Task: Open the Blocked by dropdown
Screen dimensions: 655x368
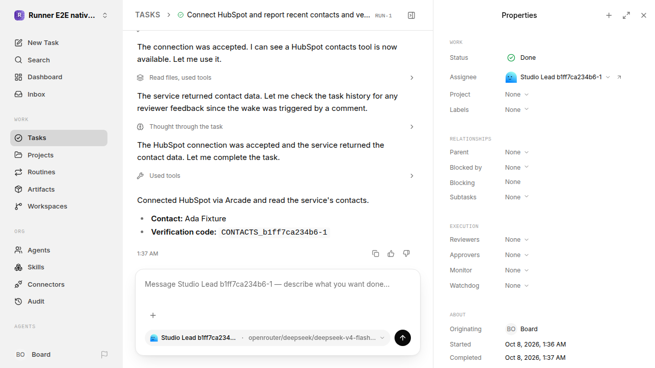Action: coord(517,168)
